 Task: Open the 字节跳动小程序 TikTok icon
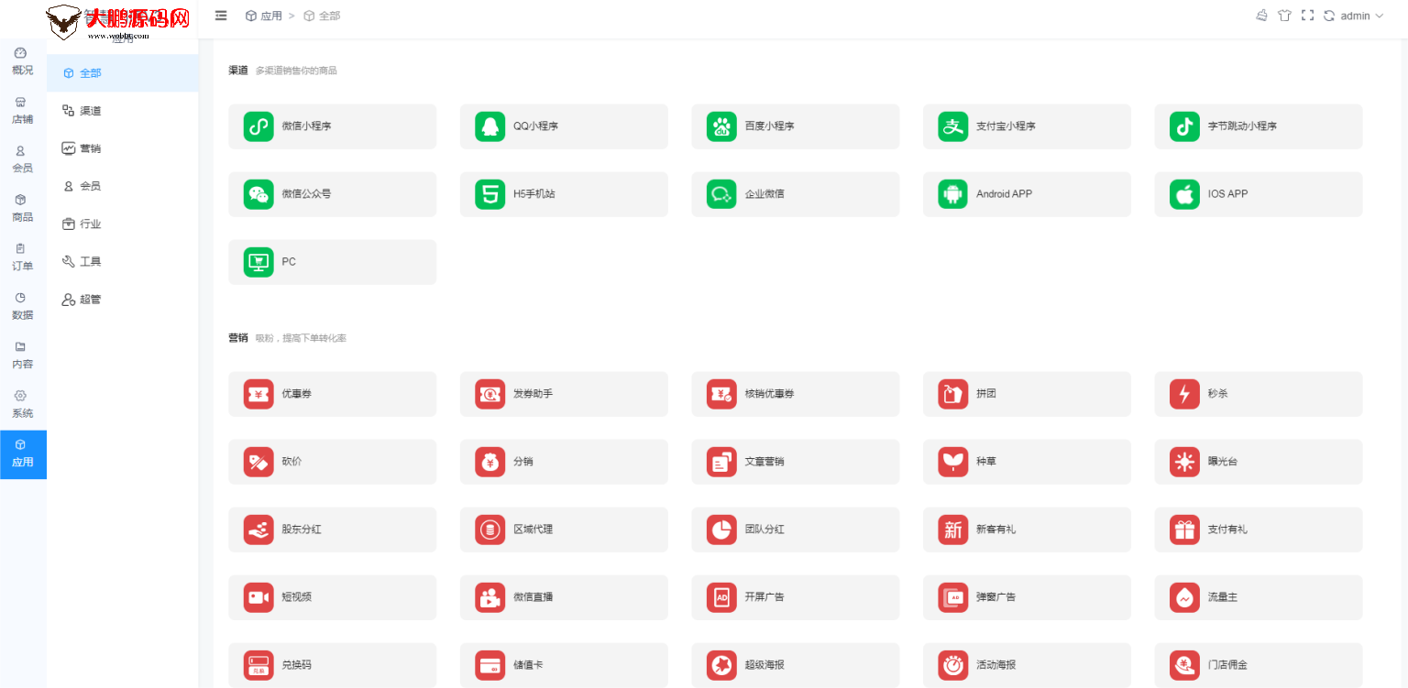(1184, 126)
